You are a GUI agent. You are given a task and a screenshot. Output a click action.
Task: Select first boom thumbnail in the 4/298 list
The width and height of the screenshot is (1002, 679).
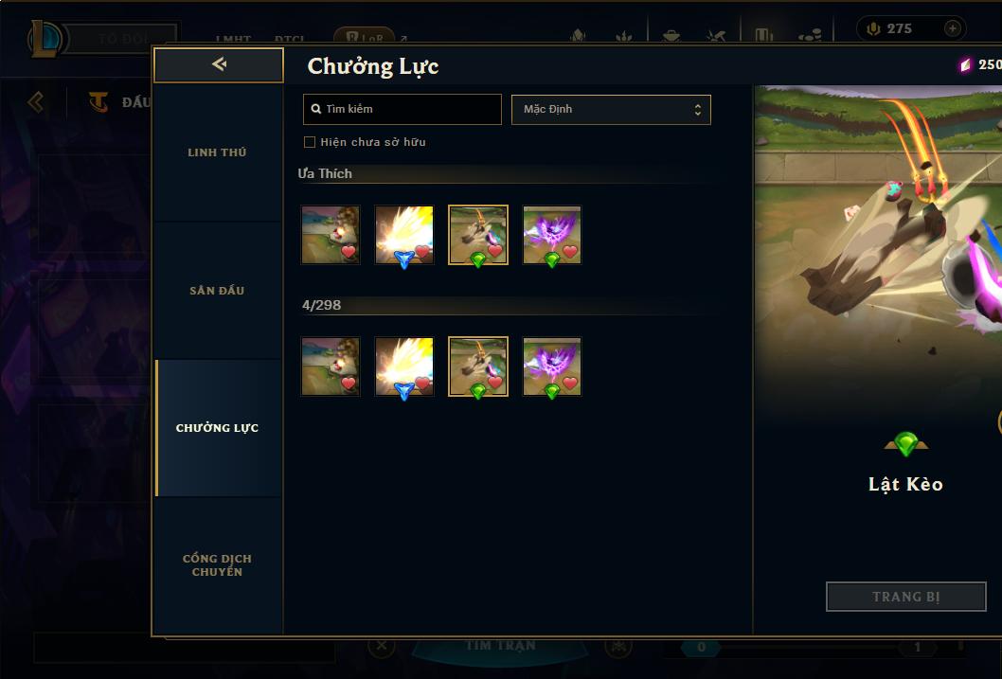click(x=331, y=366)
